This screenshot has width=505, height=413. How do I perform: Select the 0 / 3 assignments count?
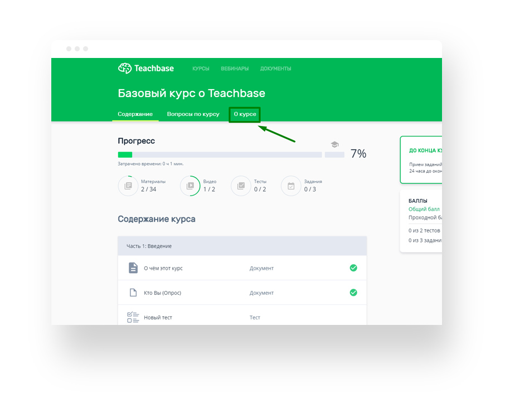coord(310,190)
